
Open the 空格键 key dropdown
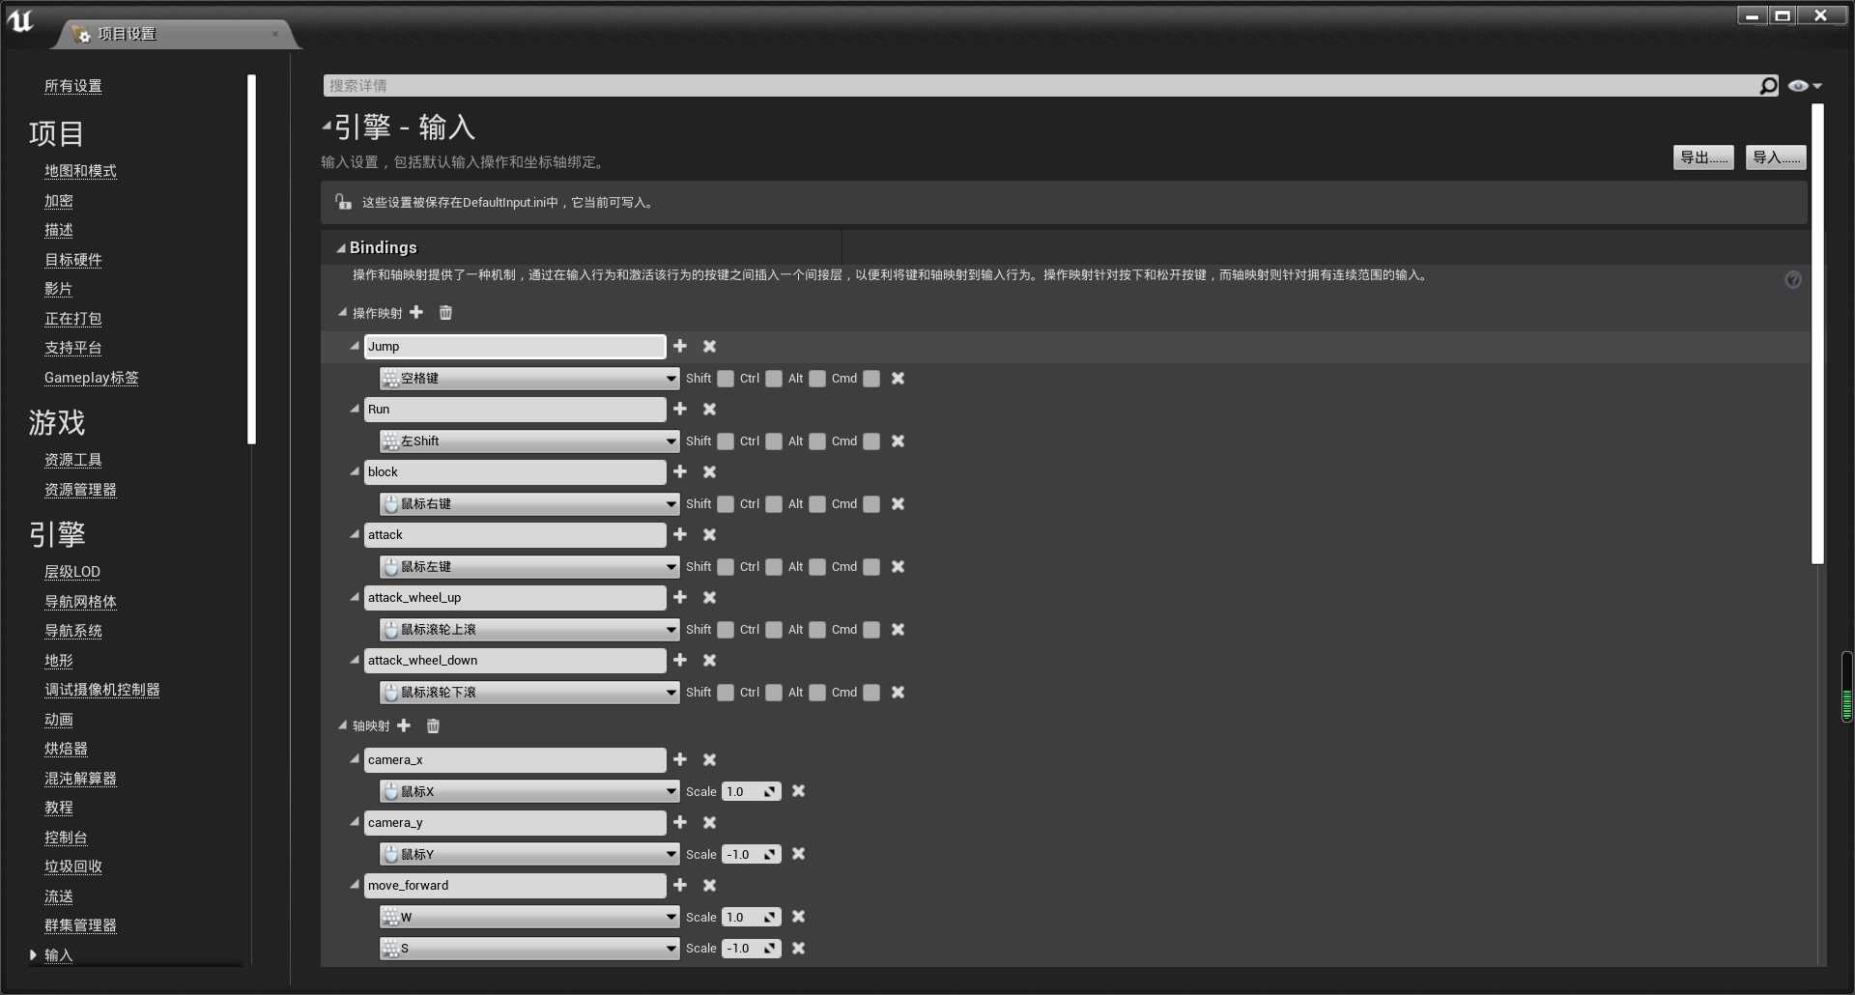pyautogui.click(x=529, y=378)
